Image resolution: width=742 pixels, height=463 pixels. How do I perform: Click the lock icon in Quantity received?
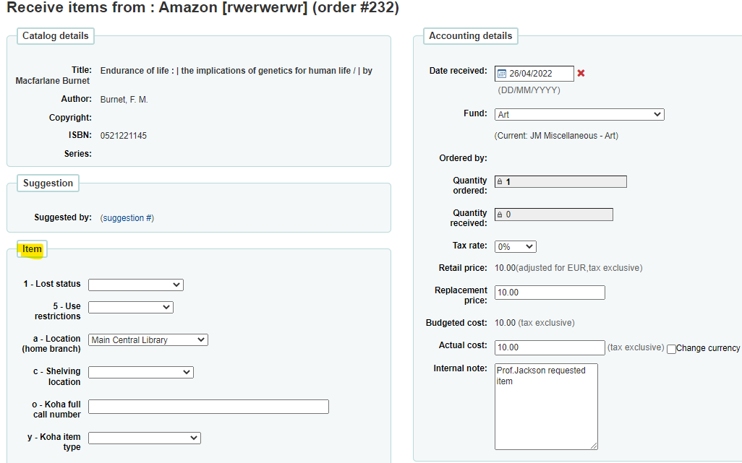pyautogui.click(x=499, y=215)
